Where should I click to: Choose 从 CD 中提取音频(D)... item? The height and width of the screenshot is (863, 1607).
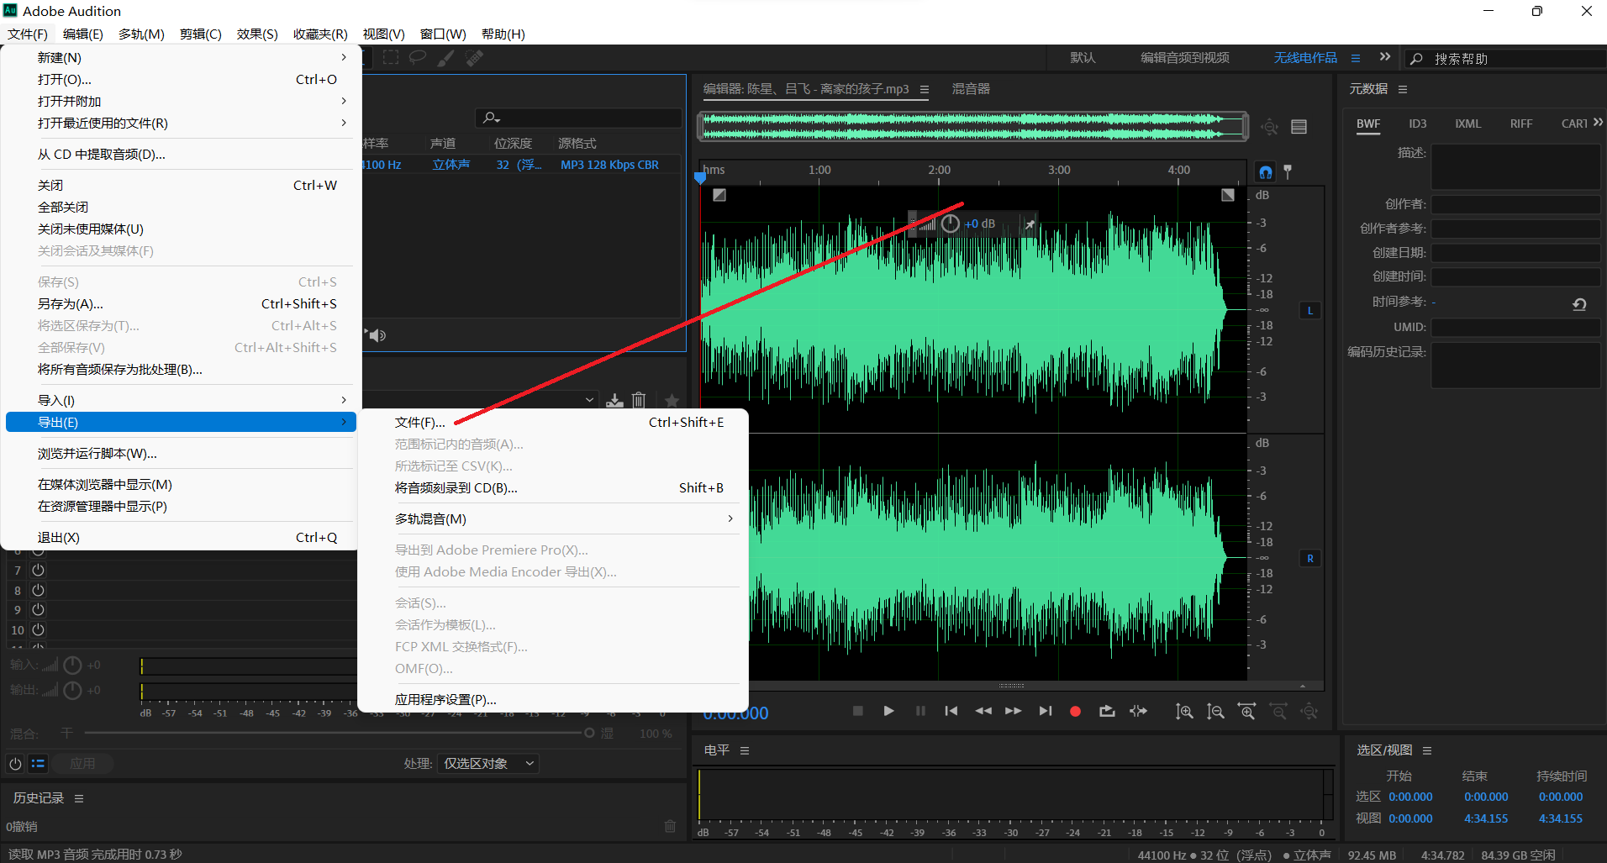tap(180, 154)
